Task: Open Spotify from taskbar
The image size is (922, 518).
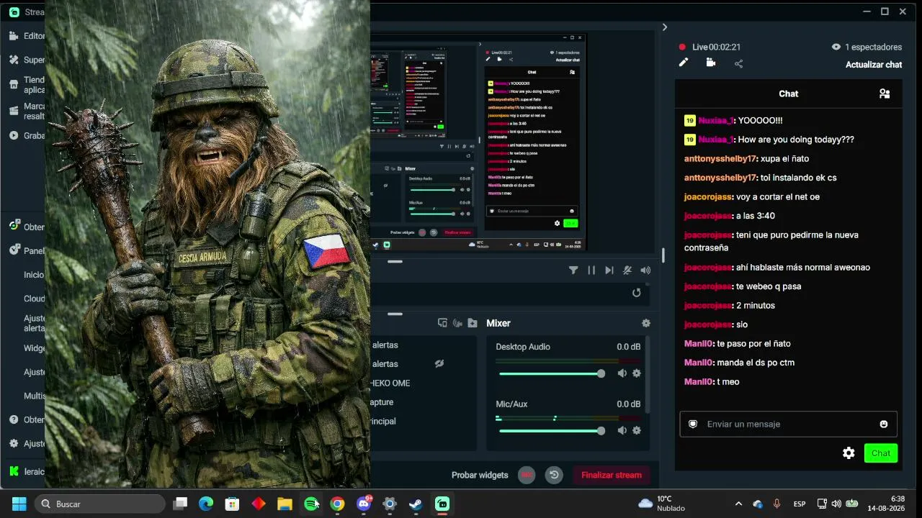Action: [x=311, y=504]
